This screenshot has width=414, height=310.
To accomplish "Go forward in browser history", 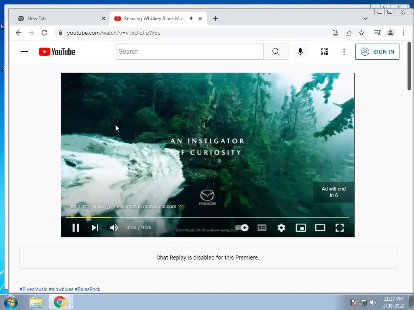I will click(x=32, y=33).
